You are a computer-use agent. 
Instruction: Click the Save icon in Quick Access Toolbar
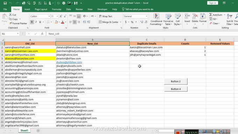(x=5, y=3)
